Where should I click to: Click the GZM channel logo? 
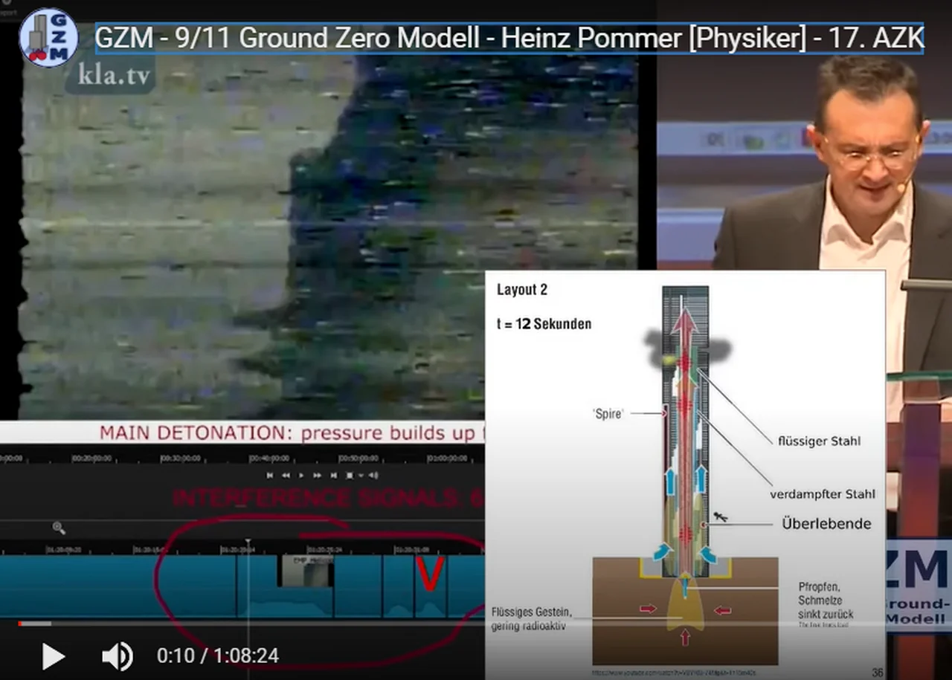[48, 37]
